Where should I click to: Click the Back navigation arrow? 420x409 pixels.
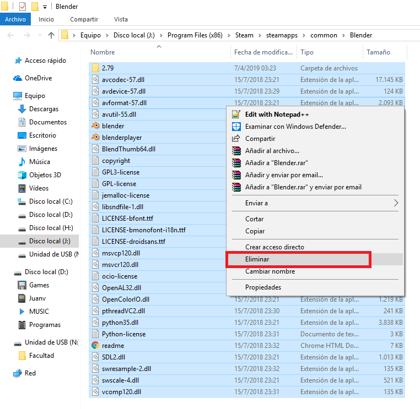tap(10, 35)
